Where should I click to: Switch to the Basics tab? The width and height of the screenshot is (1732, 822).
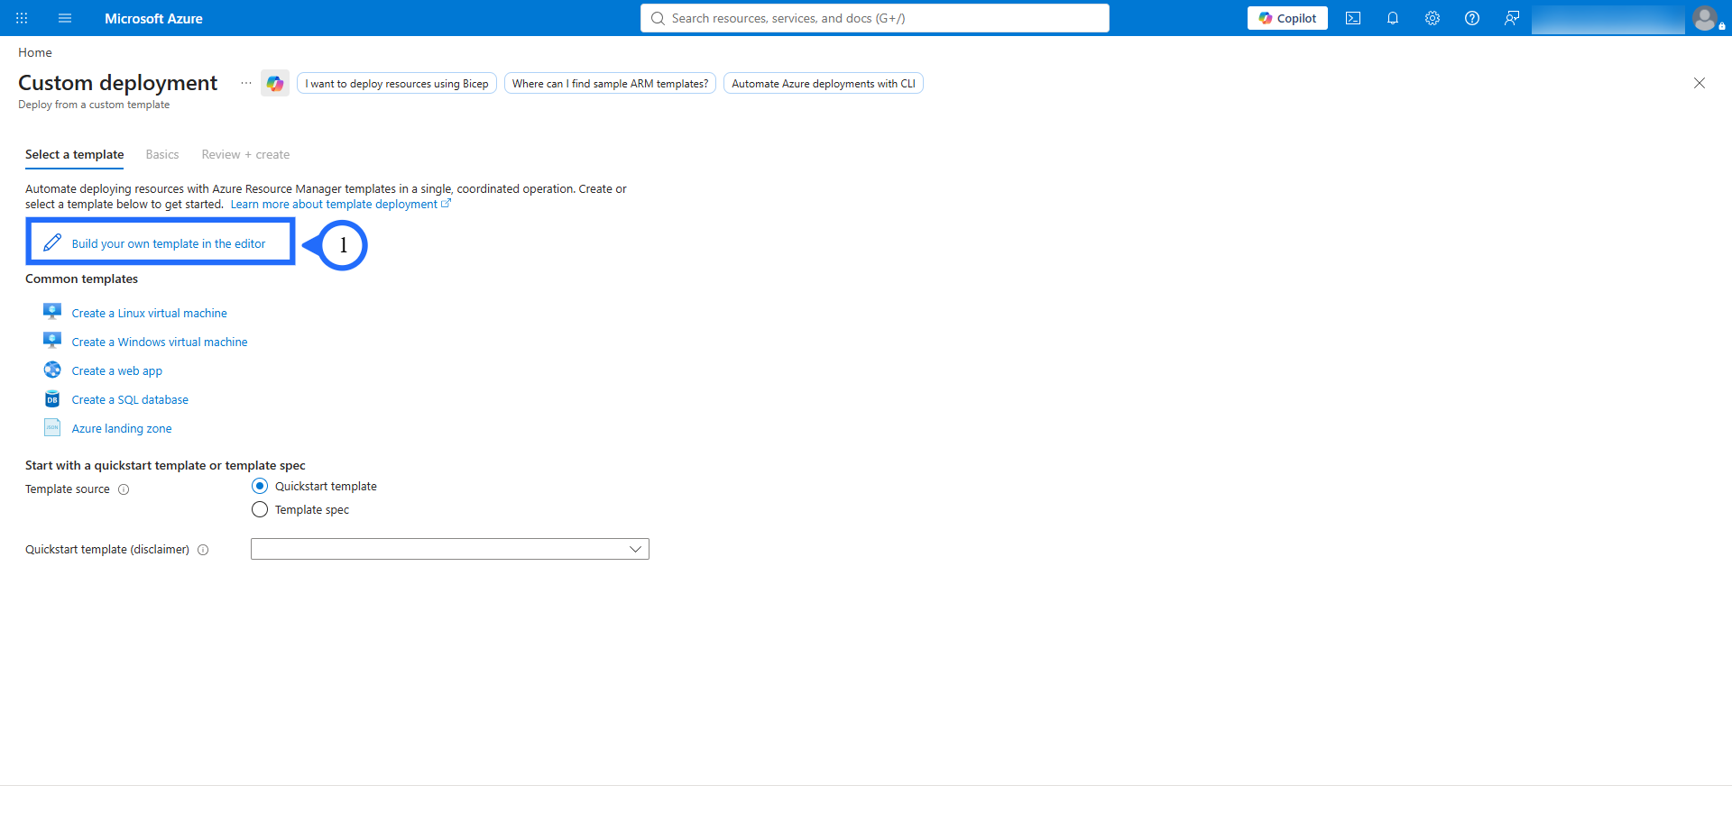point(162,155)
